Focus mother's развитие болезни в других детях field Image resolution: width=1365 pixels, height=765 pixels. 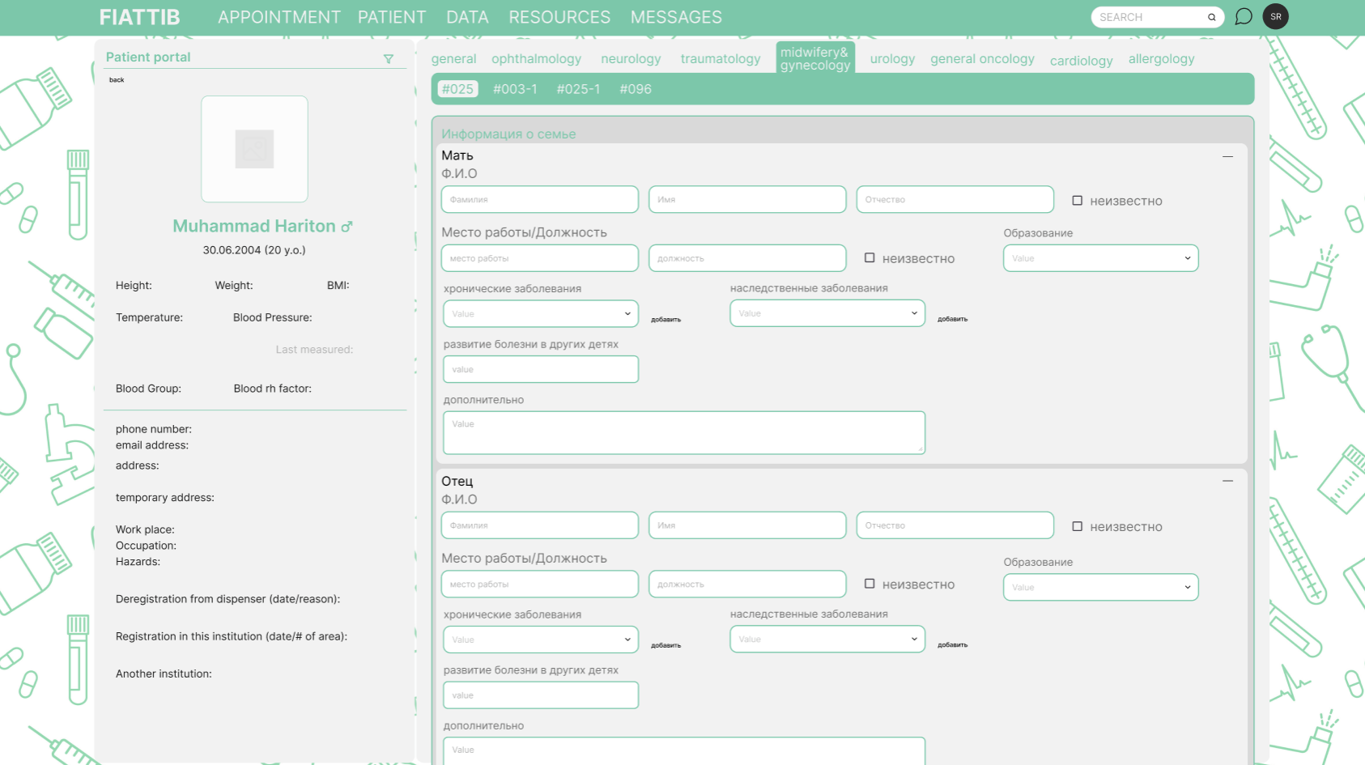541,369
